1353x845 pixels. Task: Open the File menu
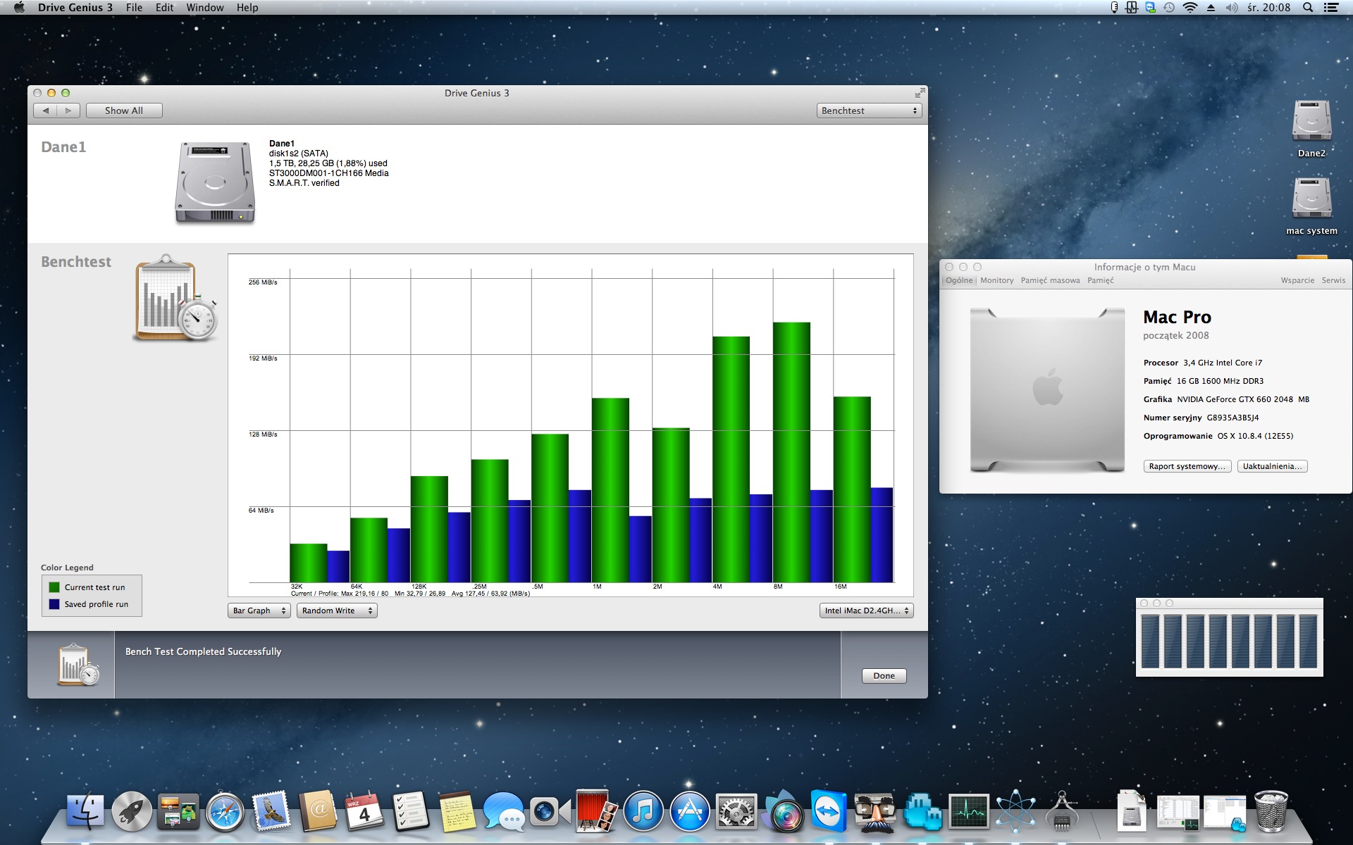point(134,8)
